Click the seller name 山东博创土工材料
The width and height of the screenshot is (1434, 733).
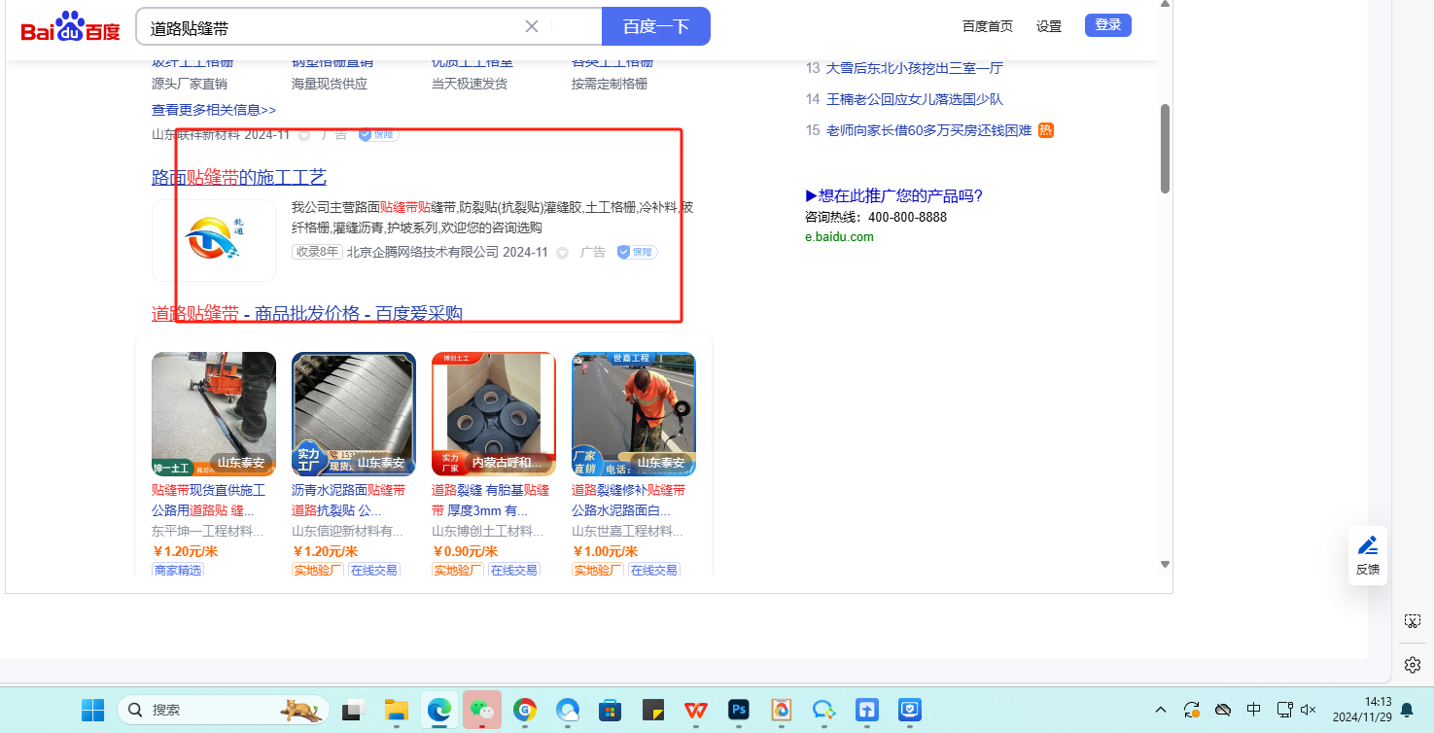(487, 531)
